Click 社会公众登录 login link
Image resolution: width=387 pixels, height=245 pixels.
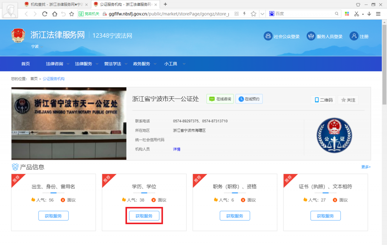(x=282, y=37)
